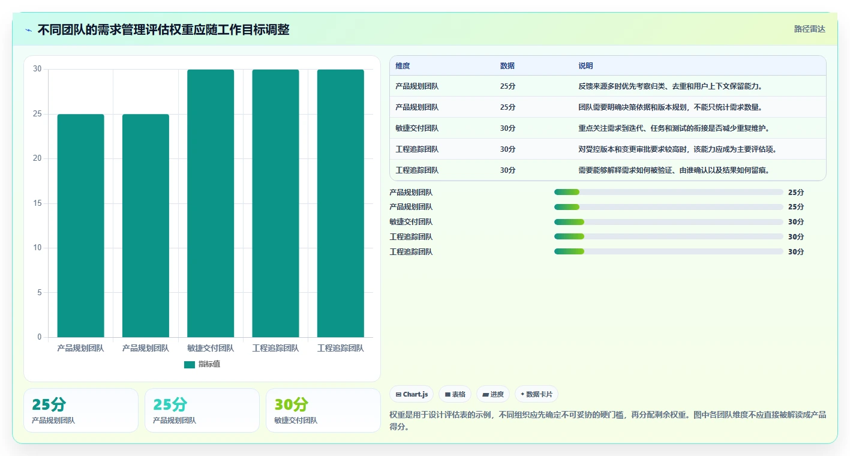Image resolution: width=850 pixels, height=456 pixels.
Task: Click the sparkle icon on the 数据卡片 tag
Action: [x=522, y=394]
